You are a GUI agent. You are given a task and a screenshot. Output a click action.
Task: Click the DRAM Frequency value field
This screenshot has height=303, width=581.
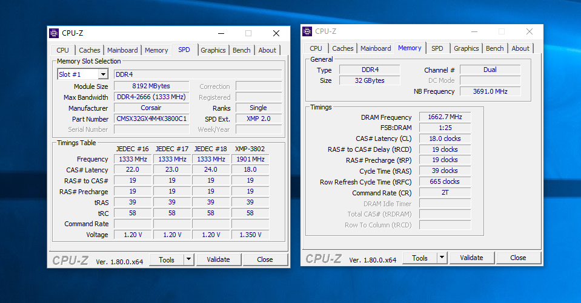pyautogui.click(x=445, y=117)
